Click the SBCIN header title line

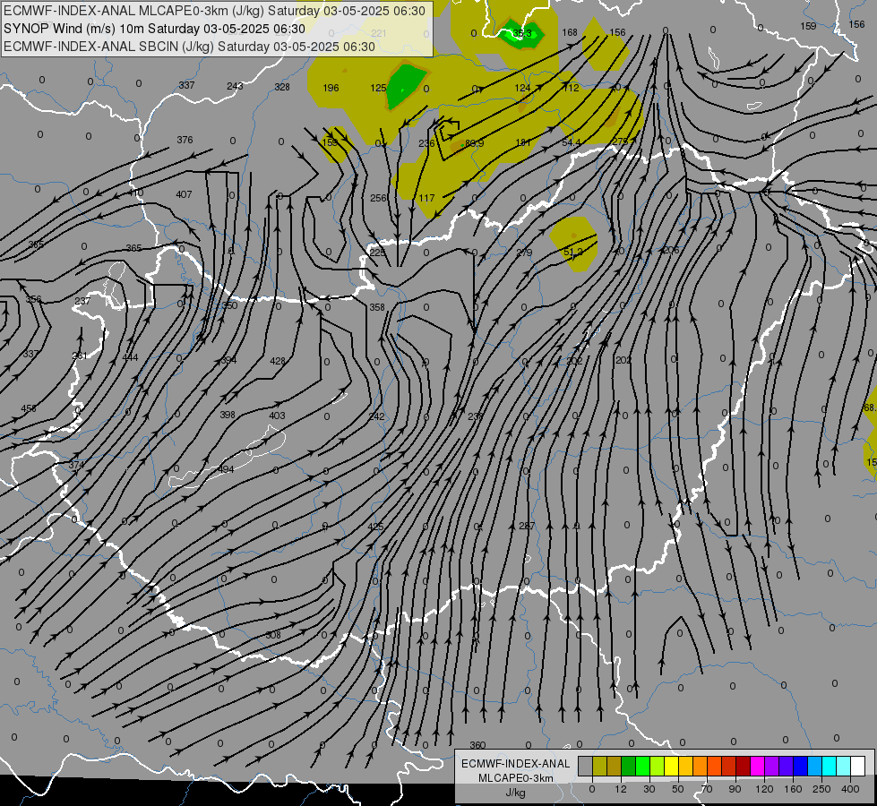(189, 47)
